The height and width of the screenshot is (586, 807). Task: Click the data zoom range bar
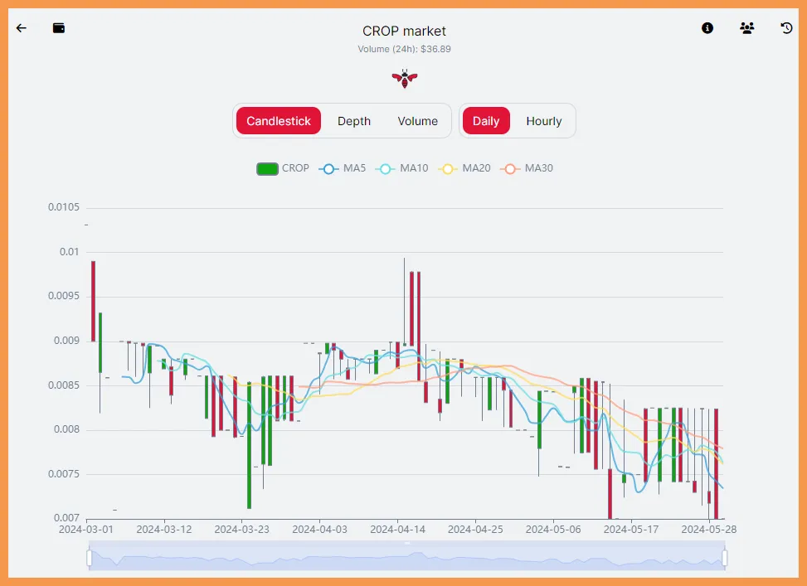click(x=406, y=555)
